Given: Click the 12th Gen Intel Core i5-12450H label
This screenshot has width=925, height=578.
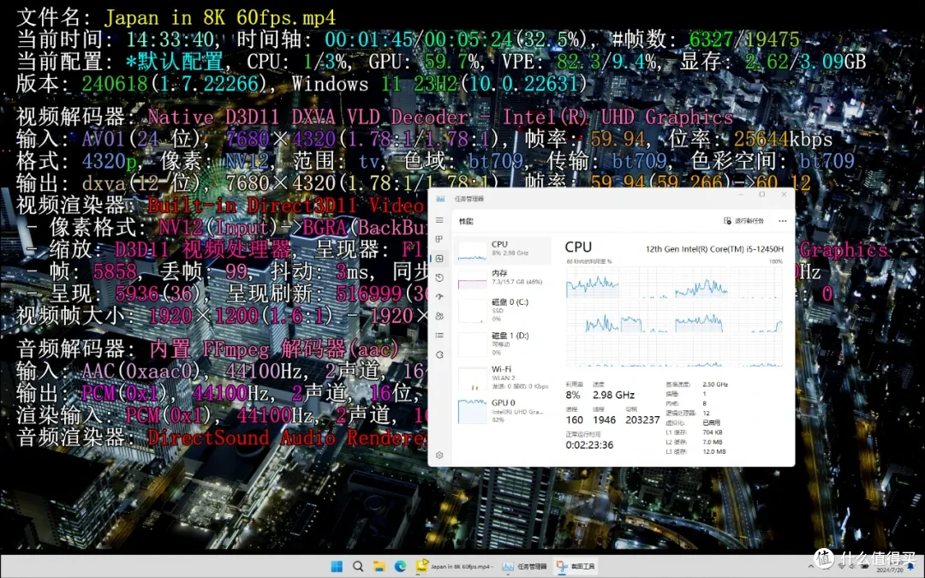Looking at the screenshot, I should coord(714,249).
